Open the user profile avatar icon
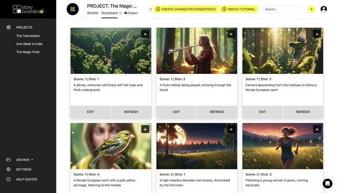The height and width of the screenshot is (193, 337). point(323,9)
